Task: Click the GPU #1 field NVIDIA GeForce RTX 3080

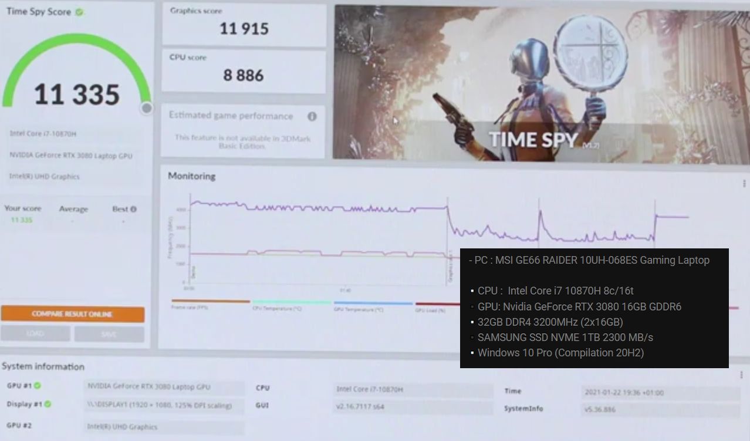Action: coord(164,387)
